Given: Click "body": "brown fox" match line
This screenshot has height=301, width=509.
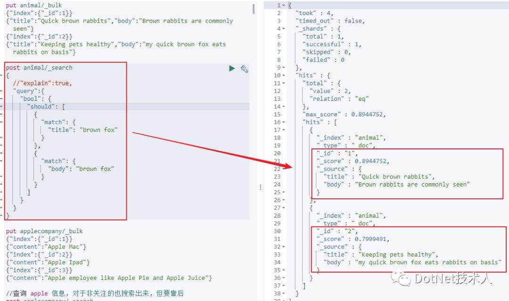Looking at the screenshot, I should click(81, 169).
